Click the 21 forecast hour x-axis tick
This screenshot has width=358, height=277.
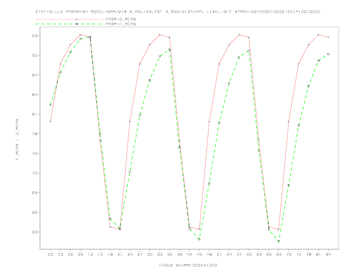pos(120,254)
